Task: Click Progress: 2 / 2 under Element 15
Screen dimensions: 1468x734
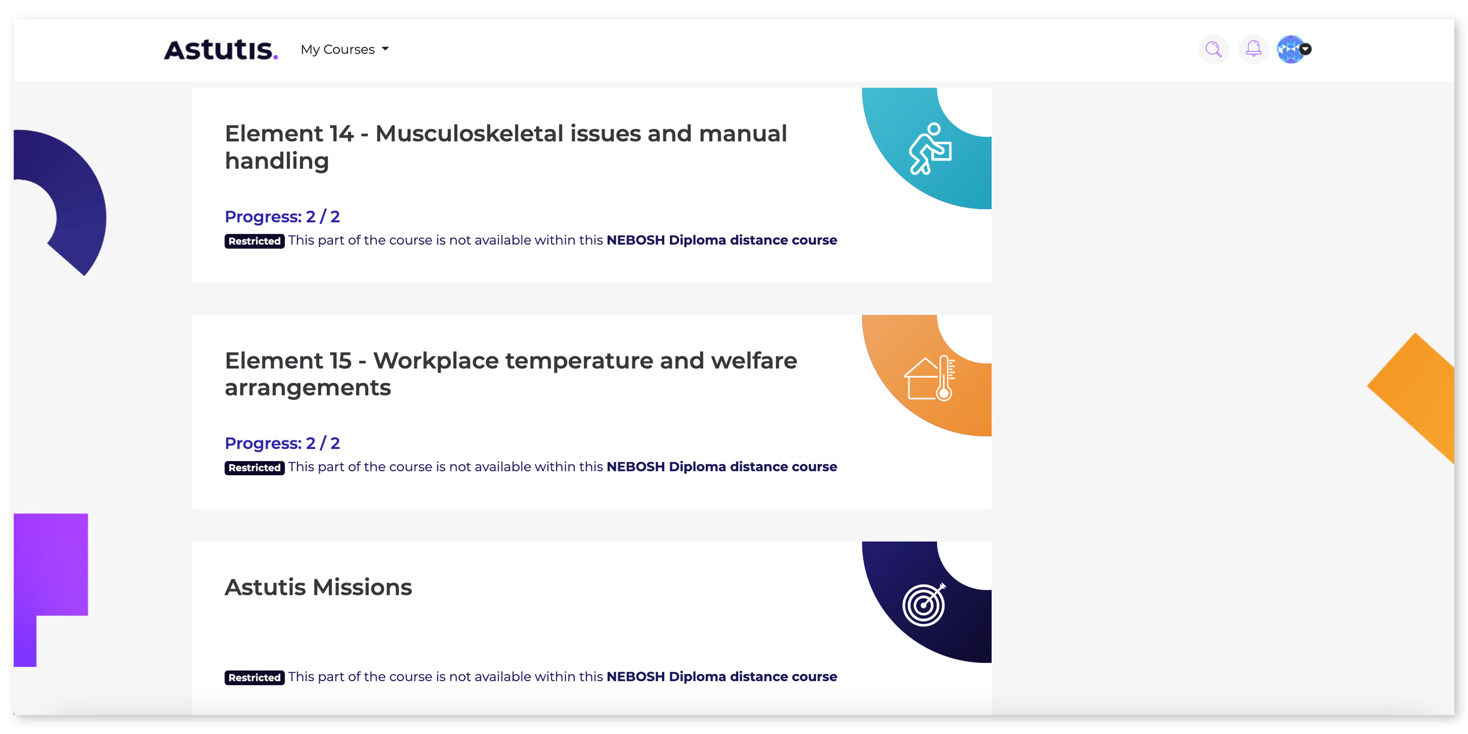Action: (282, 443)
